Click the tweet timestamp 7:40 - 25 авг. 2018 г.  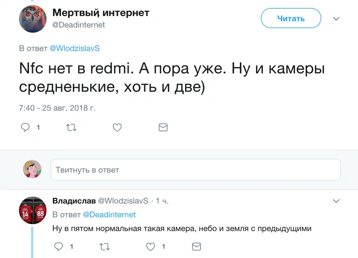pyautogui.click(x=57, y=108)
